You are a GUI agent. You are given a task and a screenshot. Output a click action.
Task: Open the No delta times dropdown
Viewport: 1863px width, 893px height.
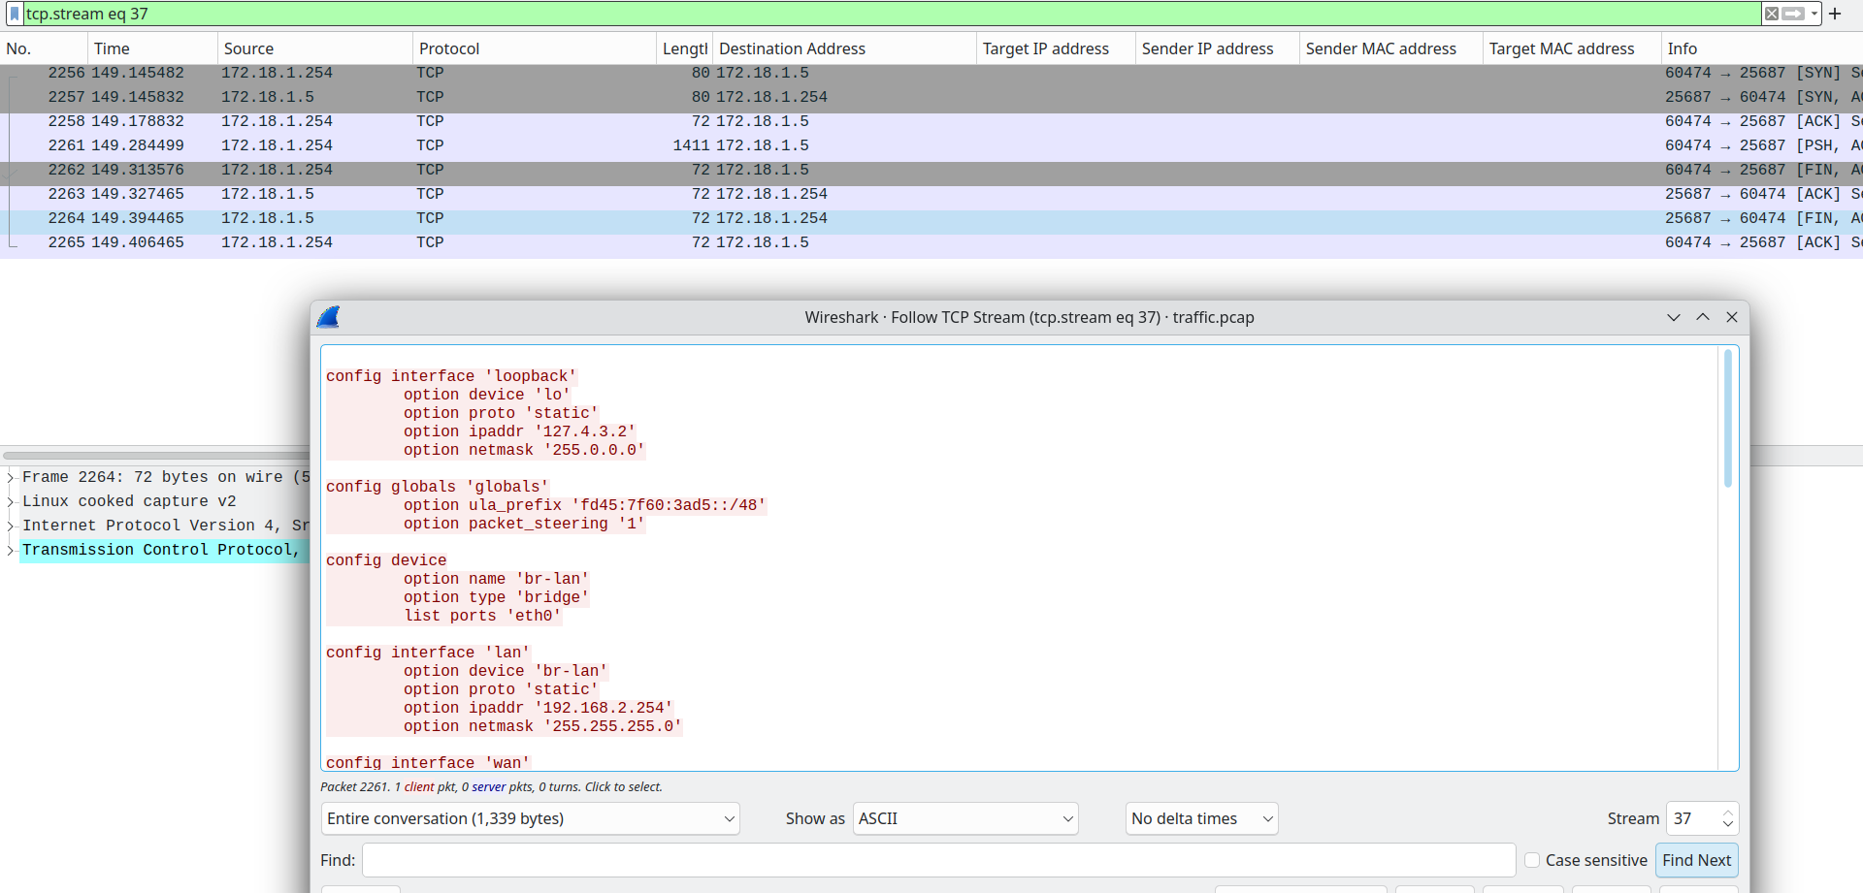pyautogui.click(x=1201, y=818)
